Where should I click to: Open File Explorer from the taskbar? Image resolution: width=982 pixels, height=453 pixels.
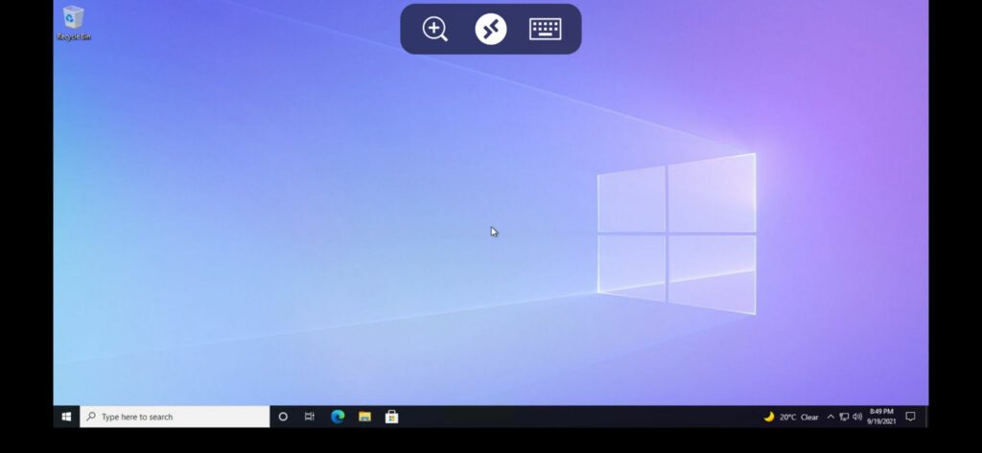(x=364, y=417)
